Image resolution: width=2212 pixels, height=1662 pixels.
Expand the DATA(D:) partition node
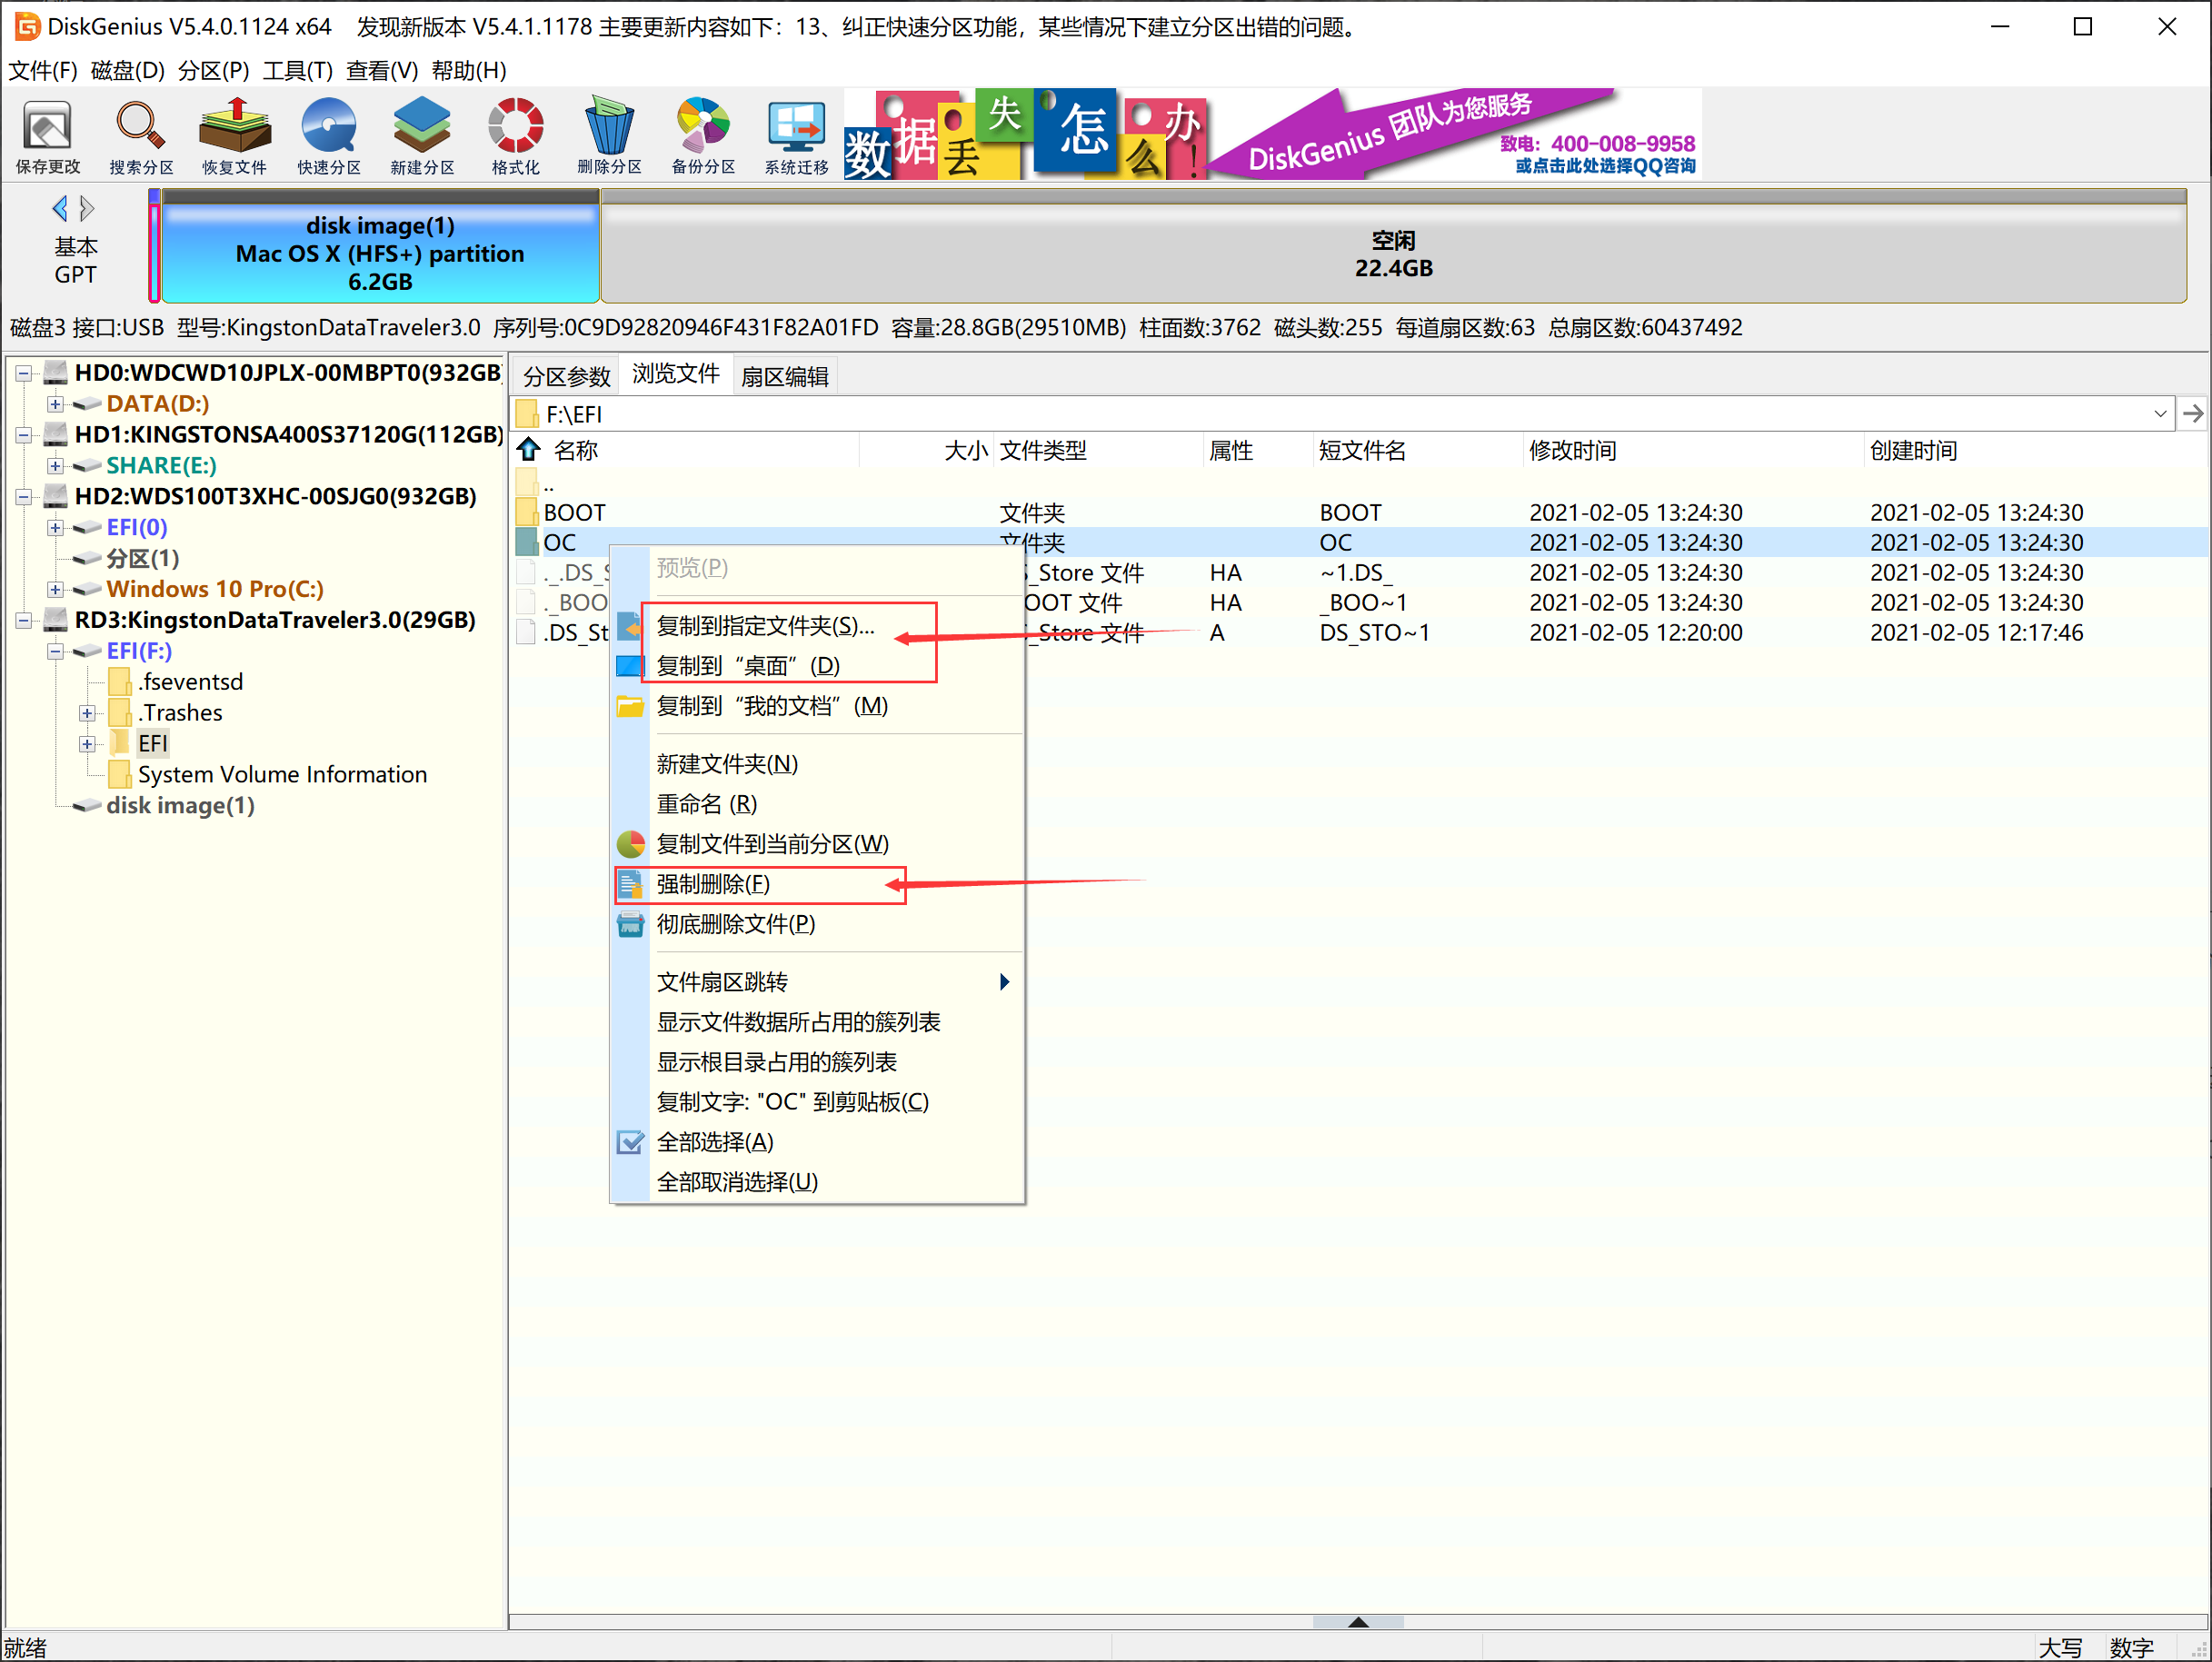tap(55, 404)
